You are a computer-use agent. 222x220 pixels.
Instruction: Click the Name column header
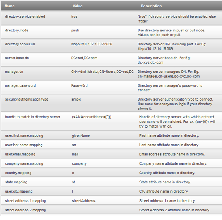click(10, 6)
